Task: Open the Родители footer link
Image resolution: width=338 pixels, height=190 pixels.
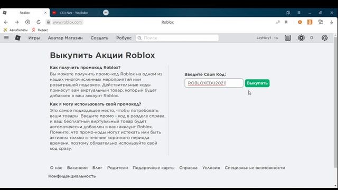Action: tap(117, 168)
